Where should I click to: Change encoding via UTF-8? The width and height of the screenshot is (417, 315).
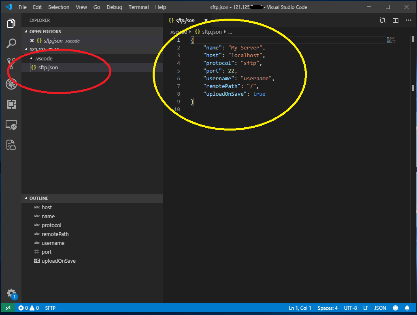[x=350, y=308]
